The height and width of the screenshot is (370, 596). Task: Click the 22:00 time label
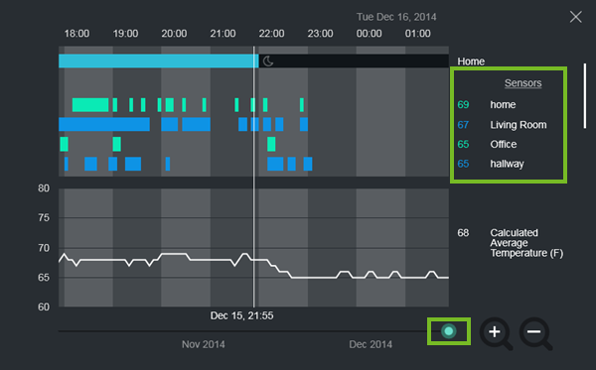coord(271,34)
